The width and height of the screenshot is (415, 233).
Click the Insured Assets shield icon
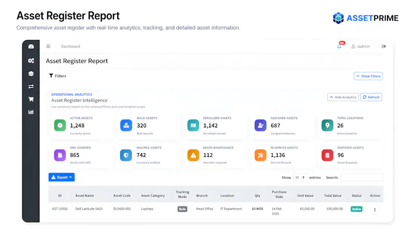pyautogui.click(x=126, y=155)
